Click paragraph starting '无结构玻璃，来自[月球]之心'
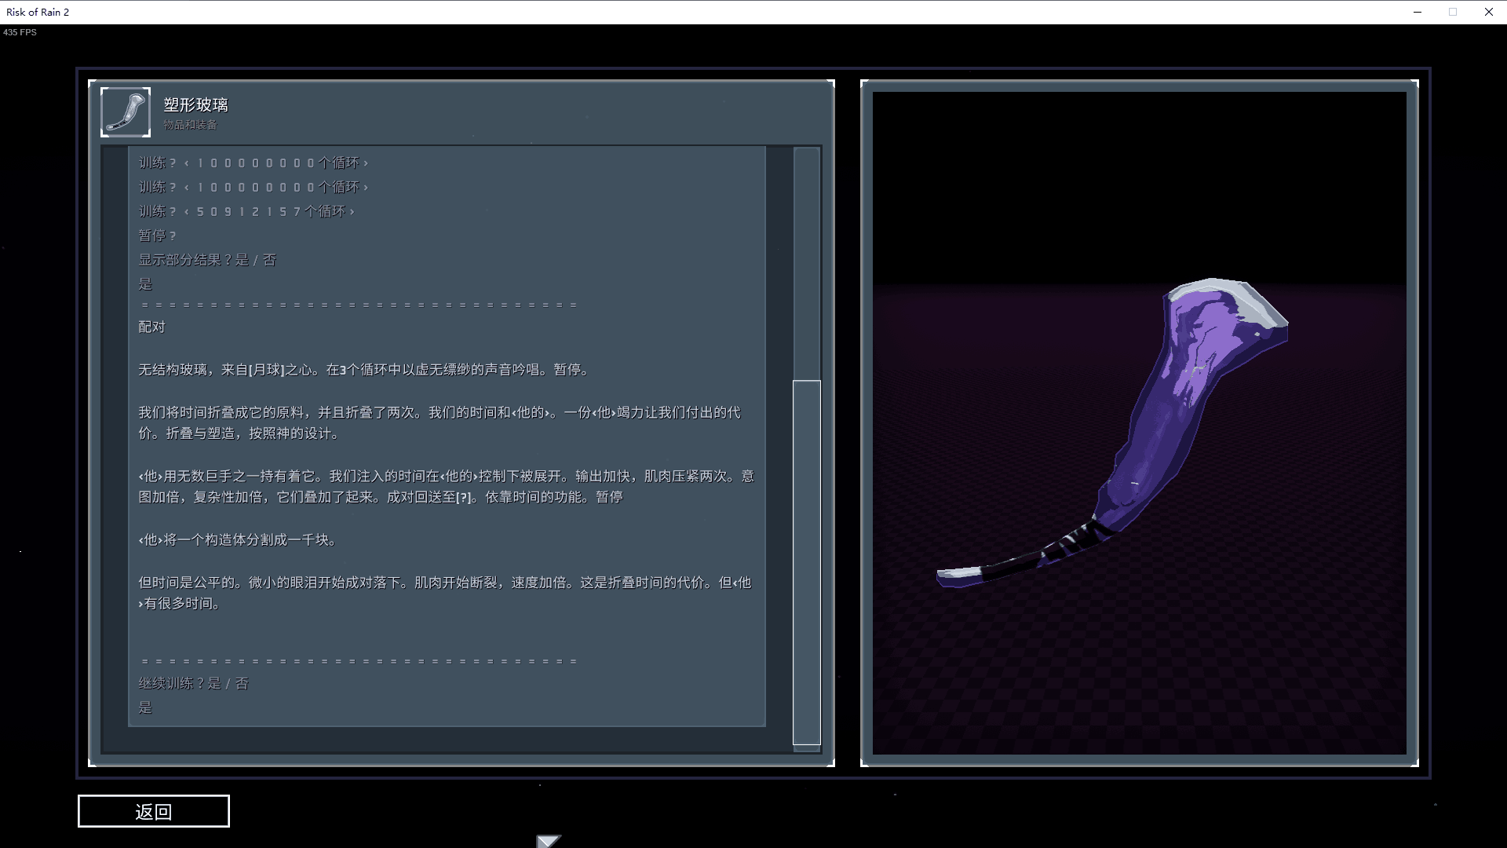 coord(365,370)
